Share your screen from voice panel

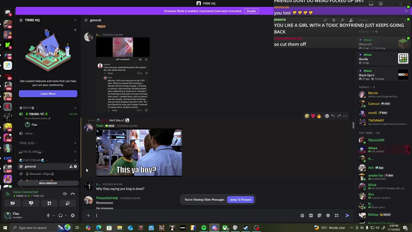coord(31,203)
